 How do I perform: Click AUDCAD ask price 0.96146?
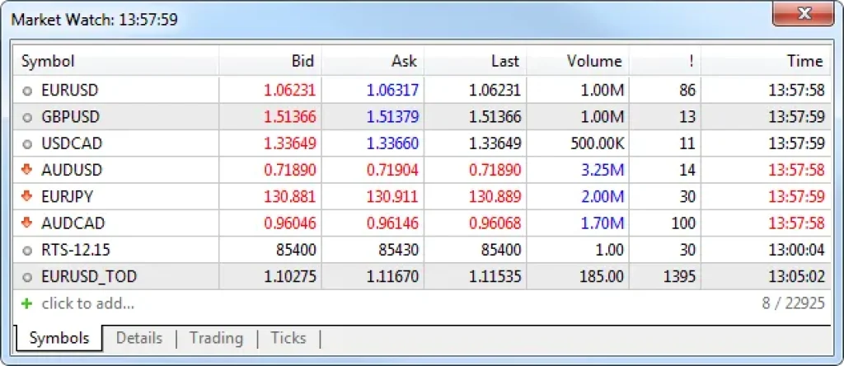click(392, 223)
